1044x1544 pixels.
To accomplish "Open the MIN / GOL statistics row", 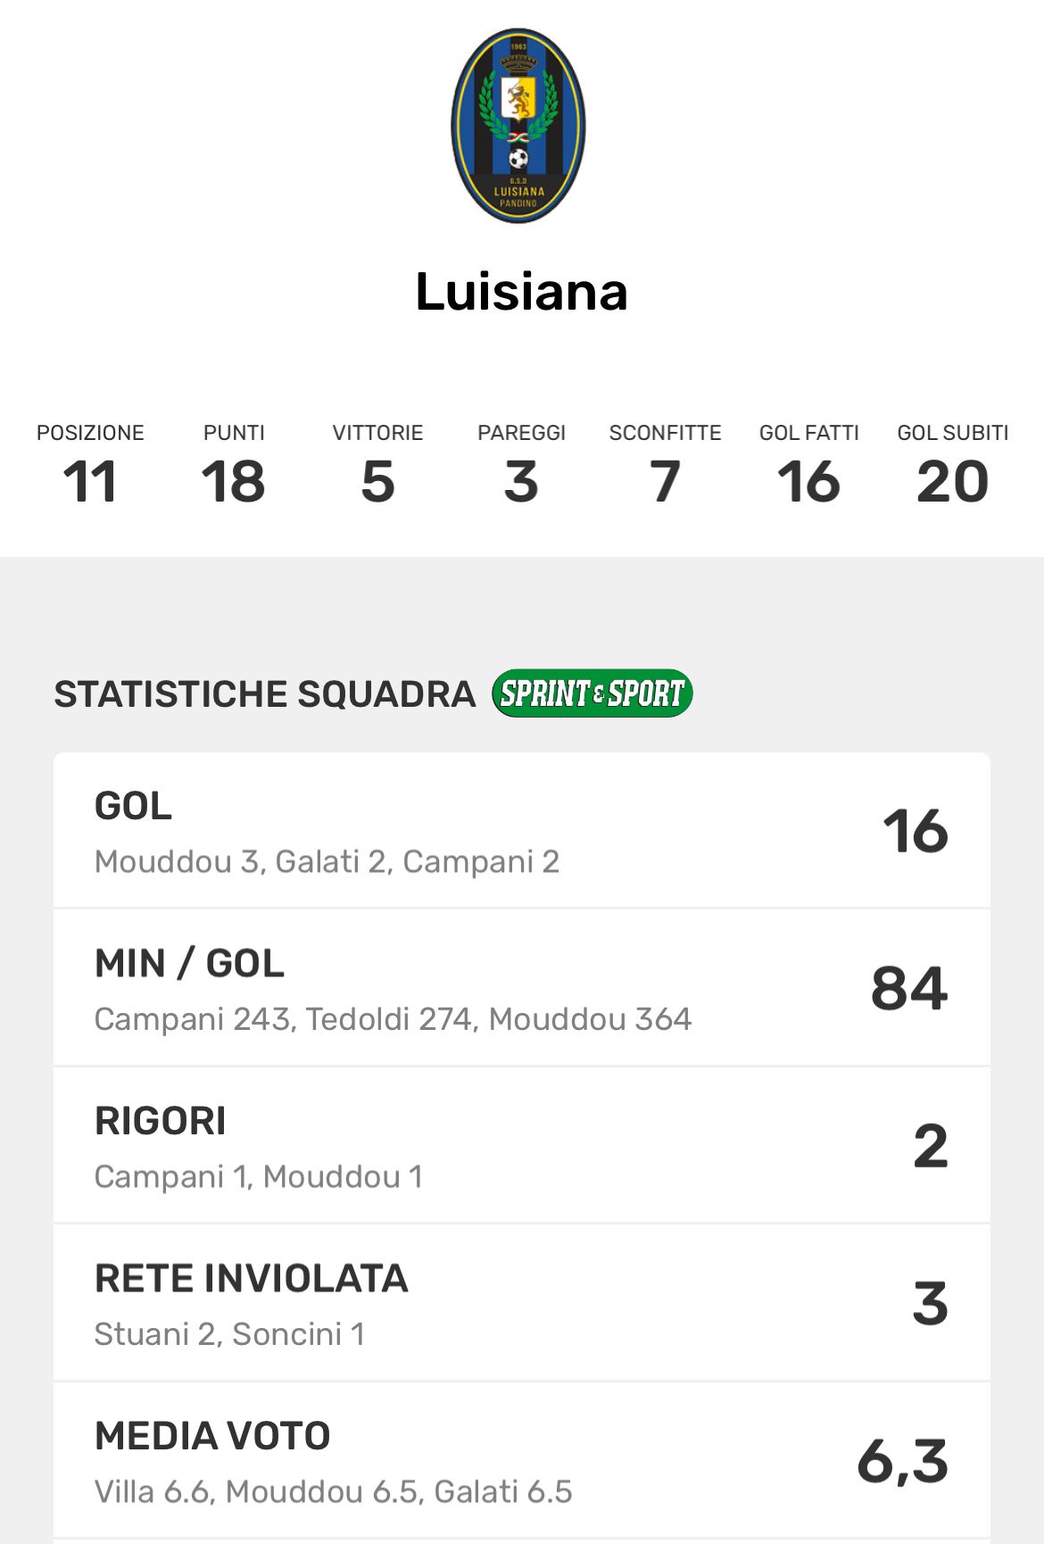I will pos(522,988).
